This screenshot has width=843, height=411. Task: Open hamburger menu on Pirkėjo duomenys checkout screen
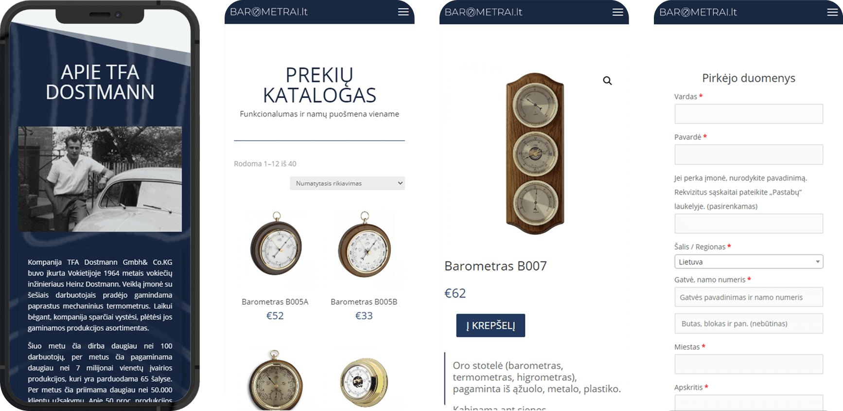[832, 12]
